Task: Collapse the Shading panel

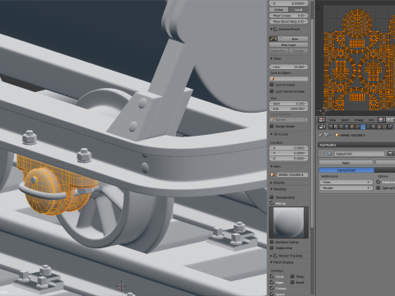Action: coord(272,189)
